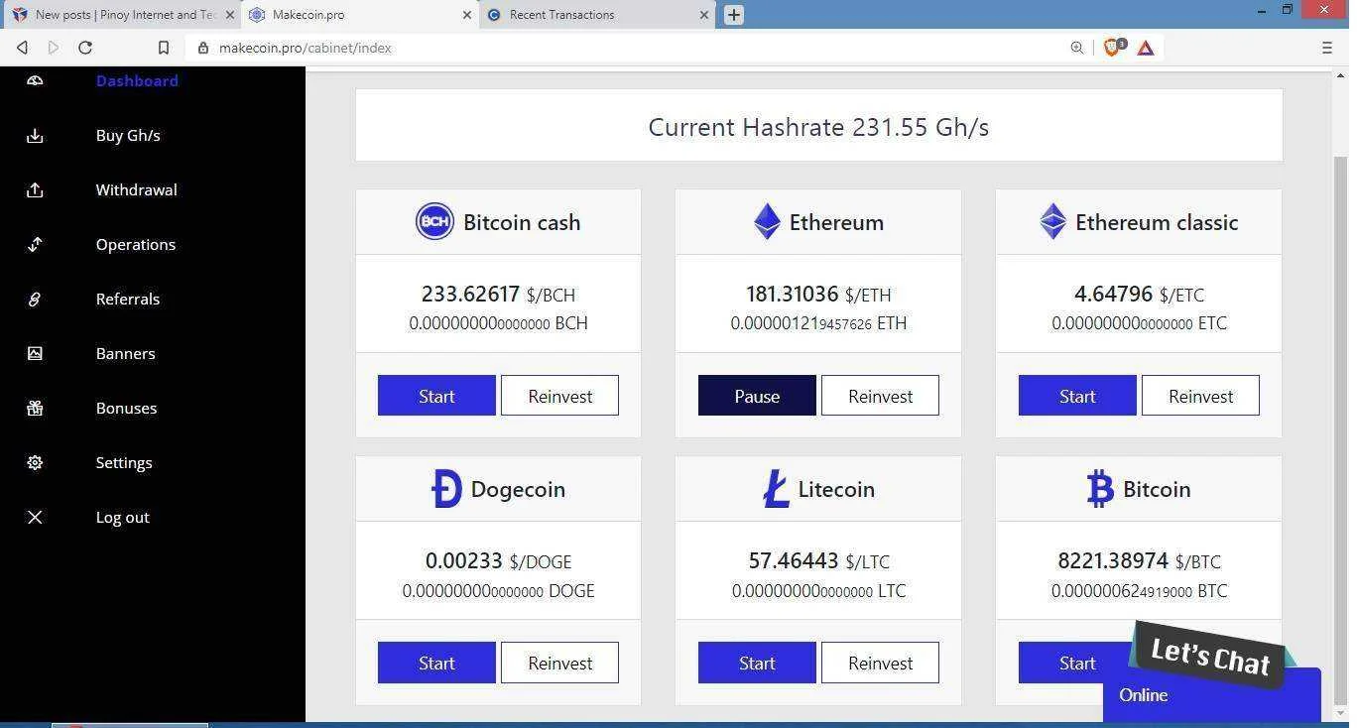The image size is (1357, 728).
Task: Open the Referrals page
Action: coord(127,300)
